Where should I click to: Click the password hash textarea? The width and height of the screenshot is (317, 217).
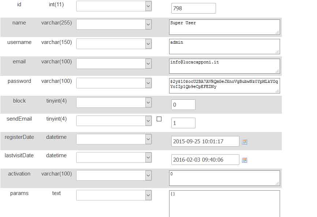(224, 85)
